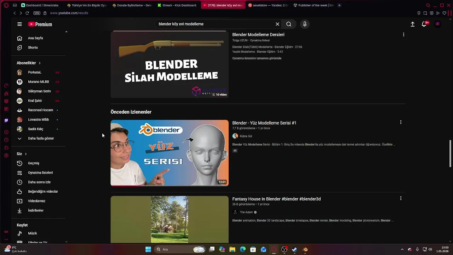This screenshot has width=453, height=255.
Task: Switch to Stream - Kick Dashboard tab
Action: click(x=177, y=5)
